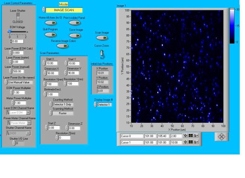245x178 pixels.
Task: Open the Shutter Channel Name dropdown
Action: pos(28,133)
